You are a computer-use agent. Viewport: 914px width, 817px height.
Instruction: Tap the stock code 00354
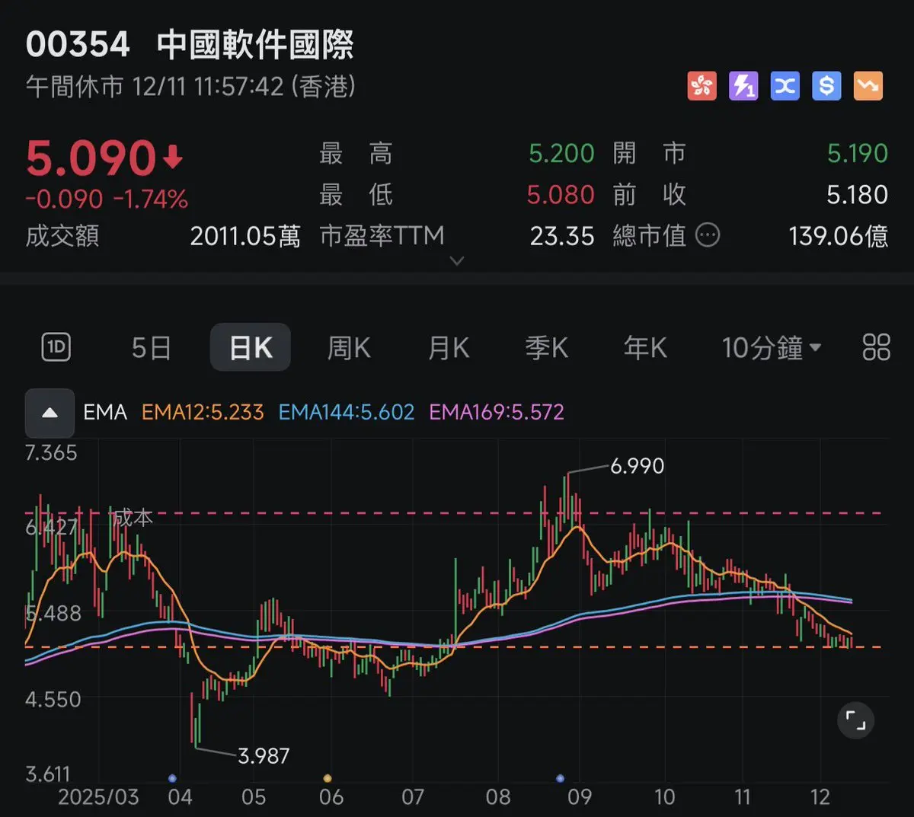click(78, 45)
